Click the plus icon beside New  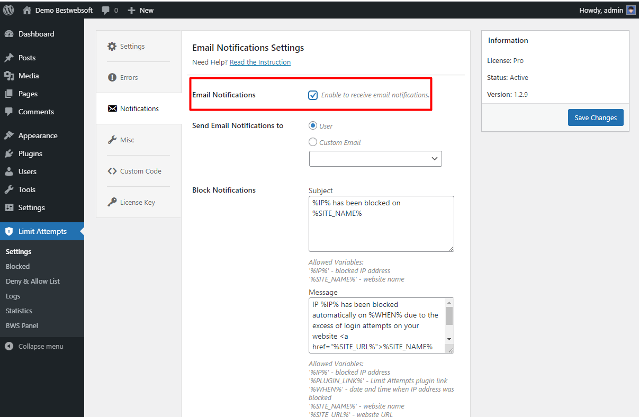[x=132, y=10]
